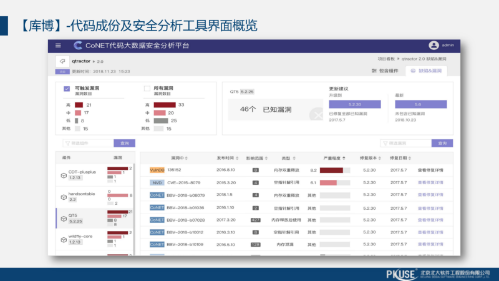Open 查看修复详情 for BBV-2018-b08079
The height and width of the screenshot is (281, 499).
point(430,195)
